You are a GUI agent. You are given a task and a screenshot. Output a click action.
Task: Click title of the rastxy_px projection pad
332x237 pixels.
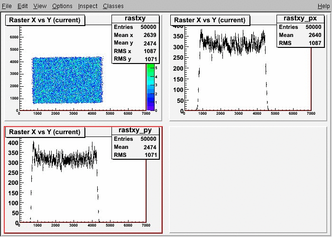210,20
